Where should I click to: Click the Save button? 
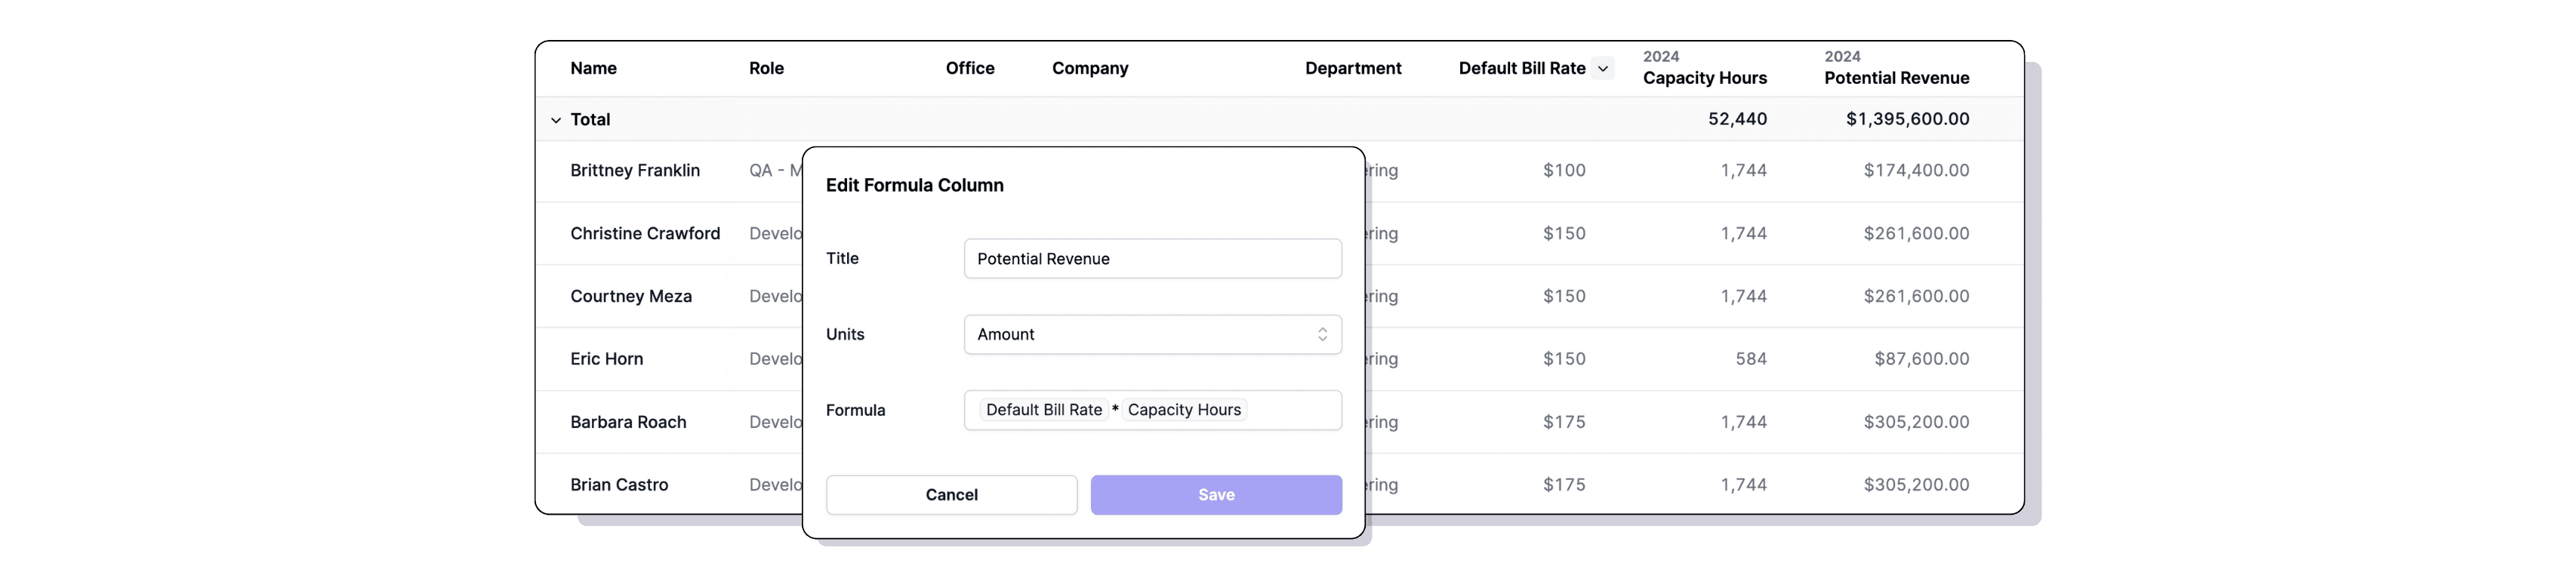(1216, 494)
